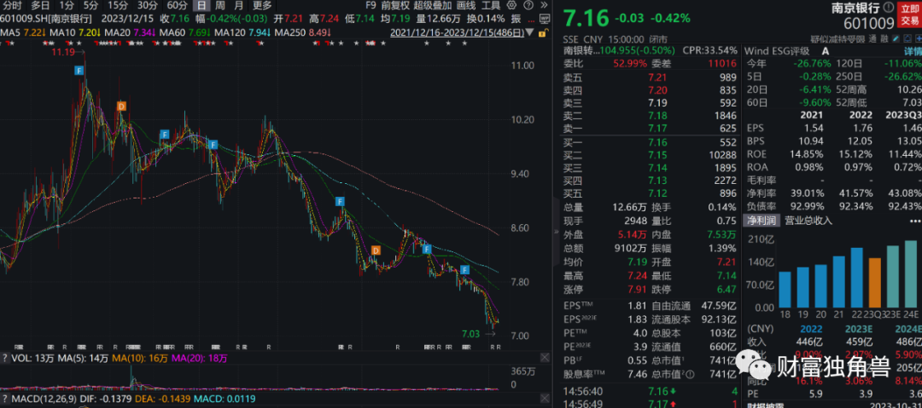This screenshot has height=408, width=922.
Task: Click the 融 margin tag
Action: [x=884, y=39]
